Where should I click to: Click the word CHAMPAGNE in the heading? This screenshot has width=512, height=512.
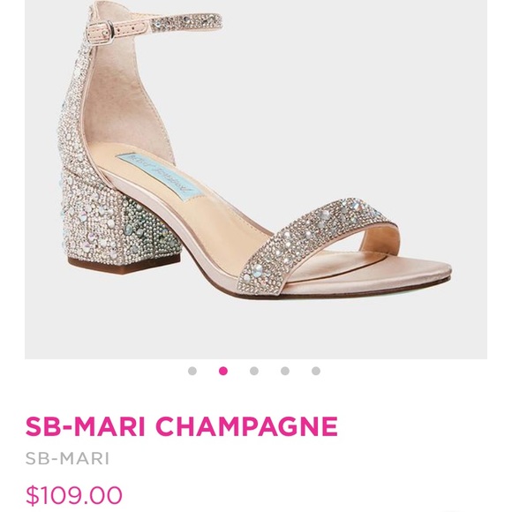click(x=246, y=426)
